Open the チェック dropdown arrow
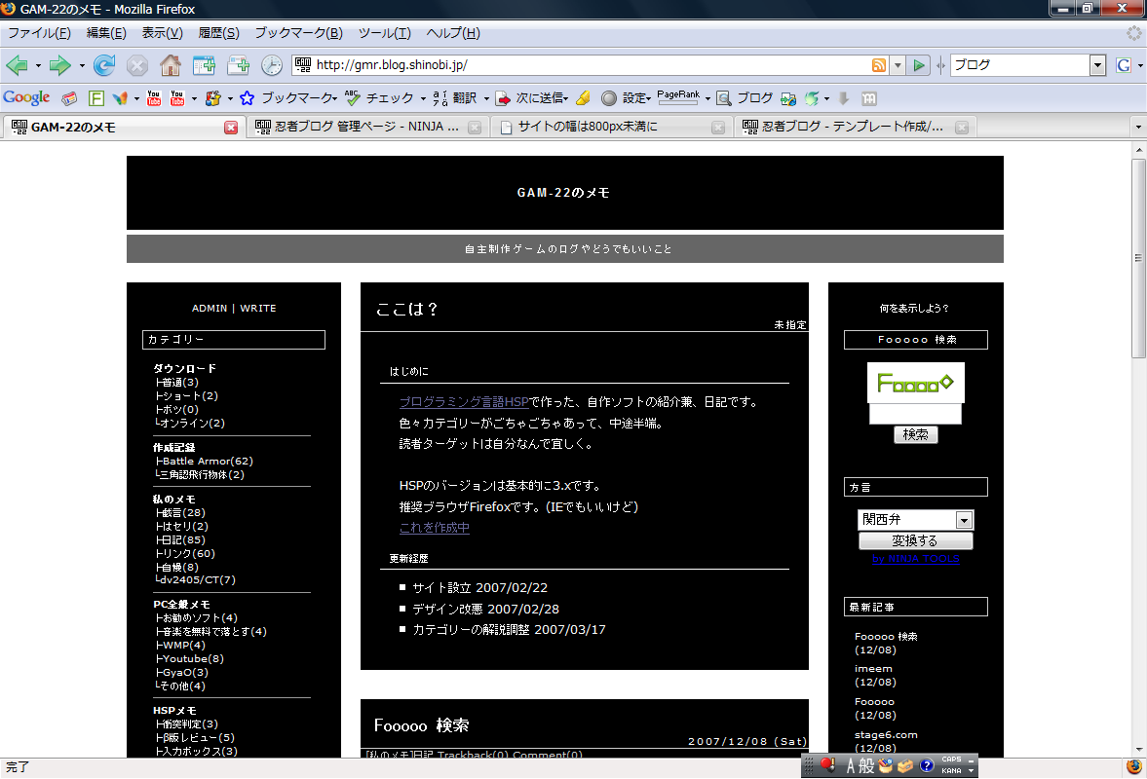The image size is (1147, 779). pos(423,98)
